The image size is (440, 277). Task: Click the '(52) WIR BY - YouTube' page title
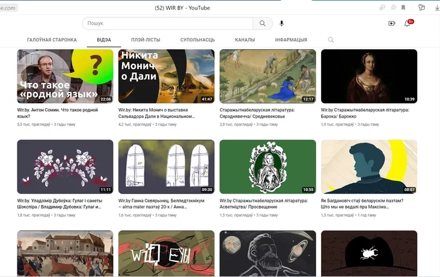[182, 8]
